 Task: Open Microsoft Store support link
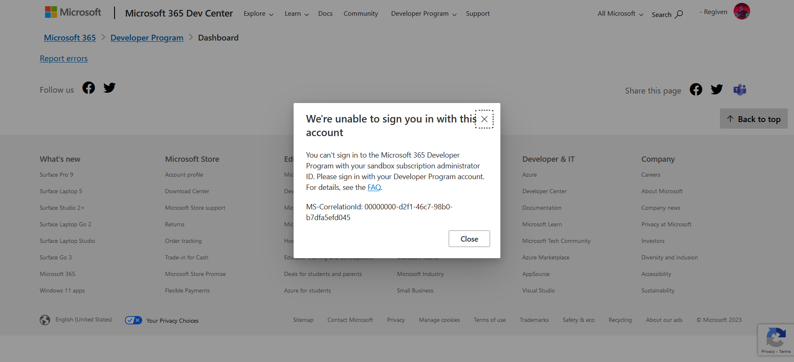point(195,208)
